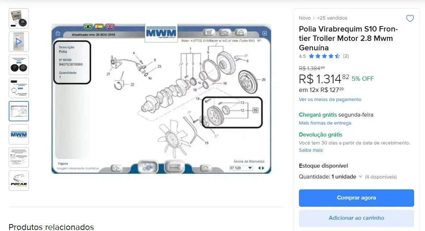Click the main MWM crankshaft diagram image
Screen dimensions: 425x231
(x=161, y=98)
